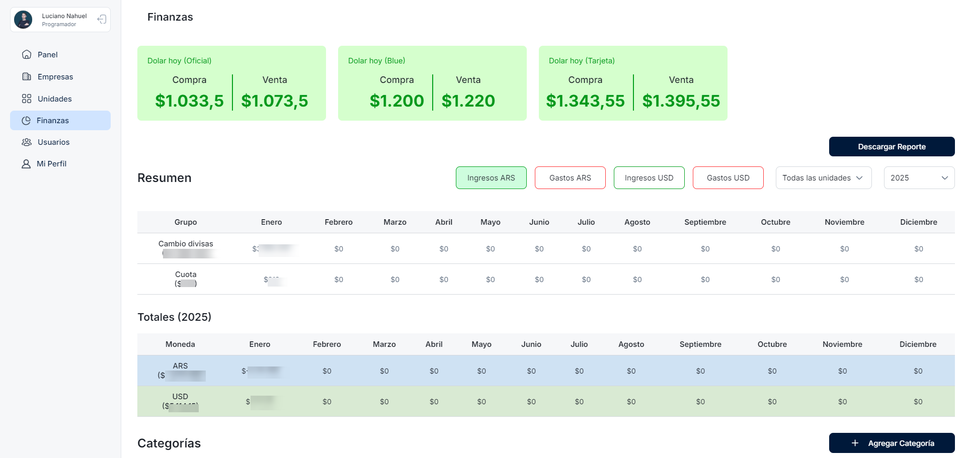Screen dimensions: 965x458
Task: Click the Unidades grid icon
Action: (27, 99)
